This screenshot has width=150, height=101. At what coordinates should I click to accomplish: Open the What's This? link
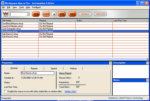pyautogui.click(x=70, y=92)
